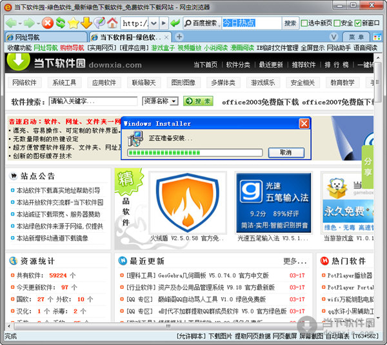Image resolution: width=387 pixels, height=345 pixels.
Task: Open the 百度搜索 engine dropdown
Action: (219, 25)
